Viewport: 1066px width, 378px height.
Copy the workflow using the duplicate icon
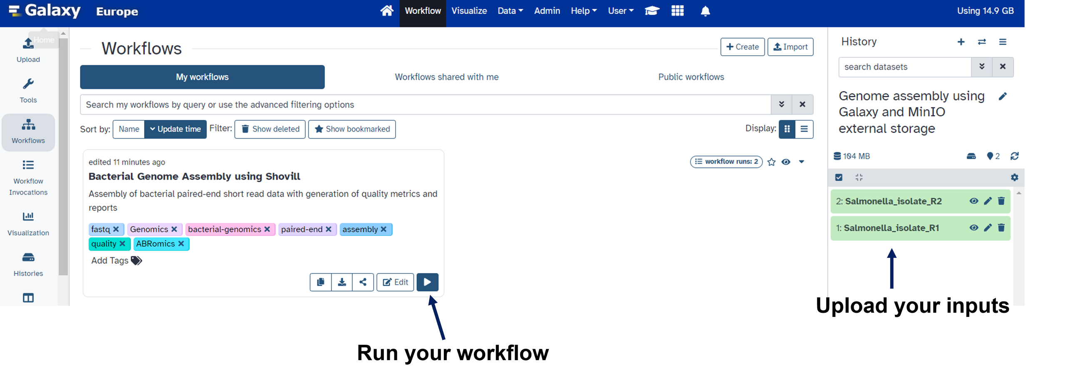[x=320, y=282]
